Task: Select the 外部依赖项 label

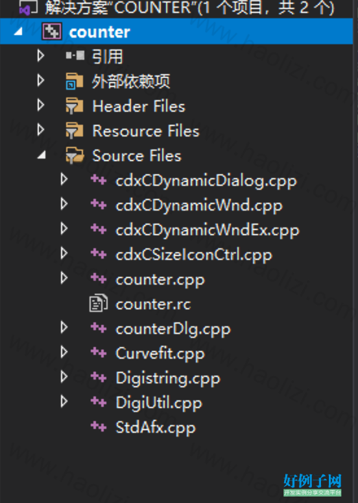Action: tap(131, 81)
